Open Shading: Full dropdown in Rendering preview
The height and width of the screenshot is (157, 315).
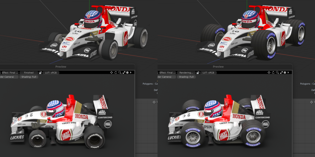tap(186, 77)
